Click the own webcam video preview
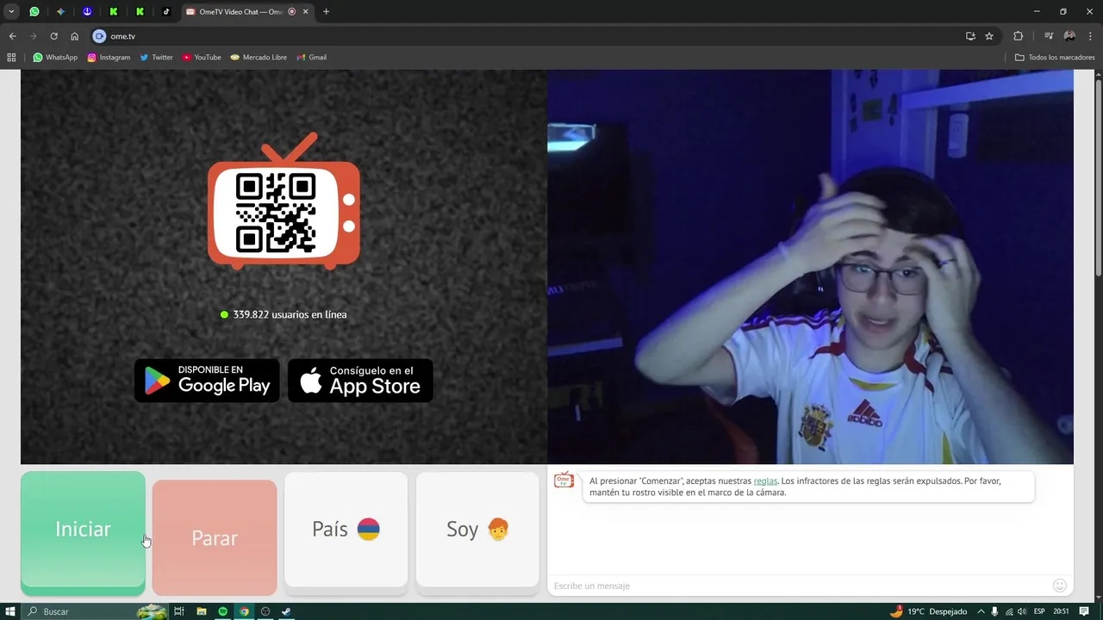Image resolution: width=1103 pixels, height=620 pixels. tap(810, 267)
